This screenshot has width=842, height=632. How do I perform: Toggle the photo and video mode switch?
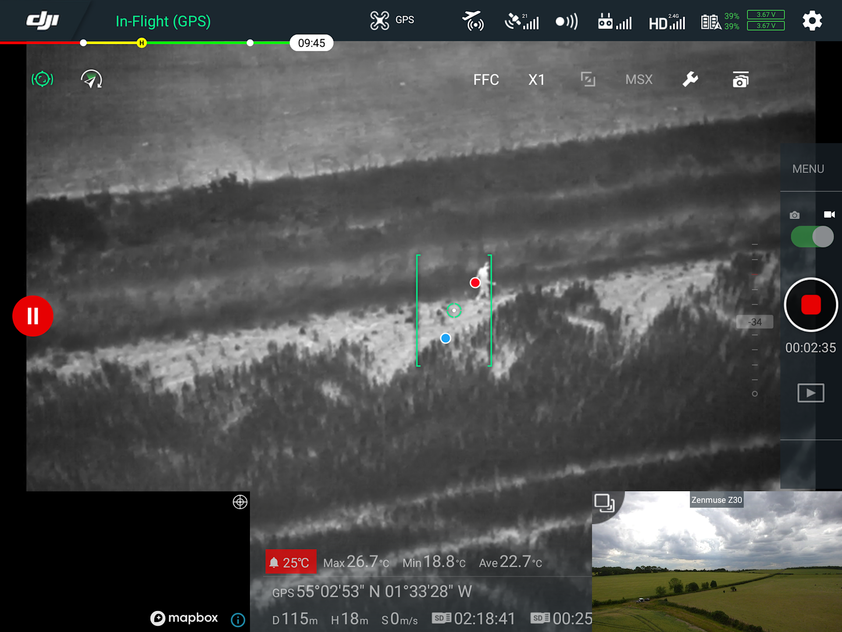(812, 237)
